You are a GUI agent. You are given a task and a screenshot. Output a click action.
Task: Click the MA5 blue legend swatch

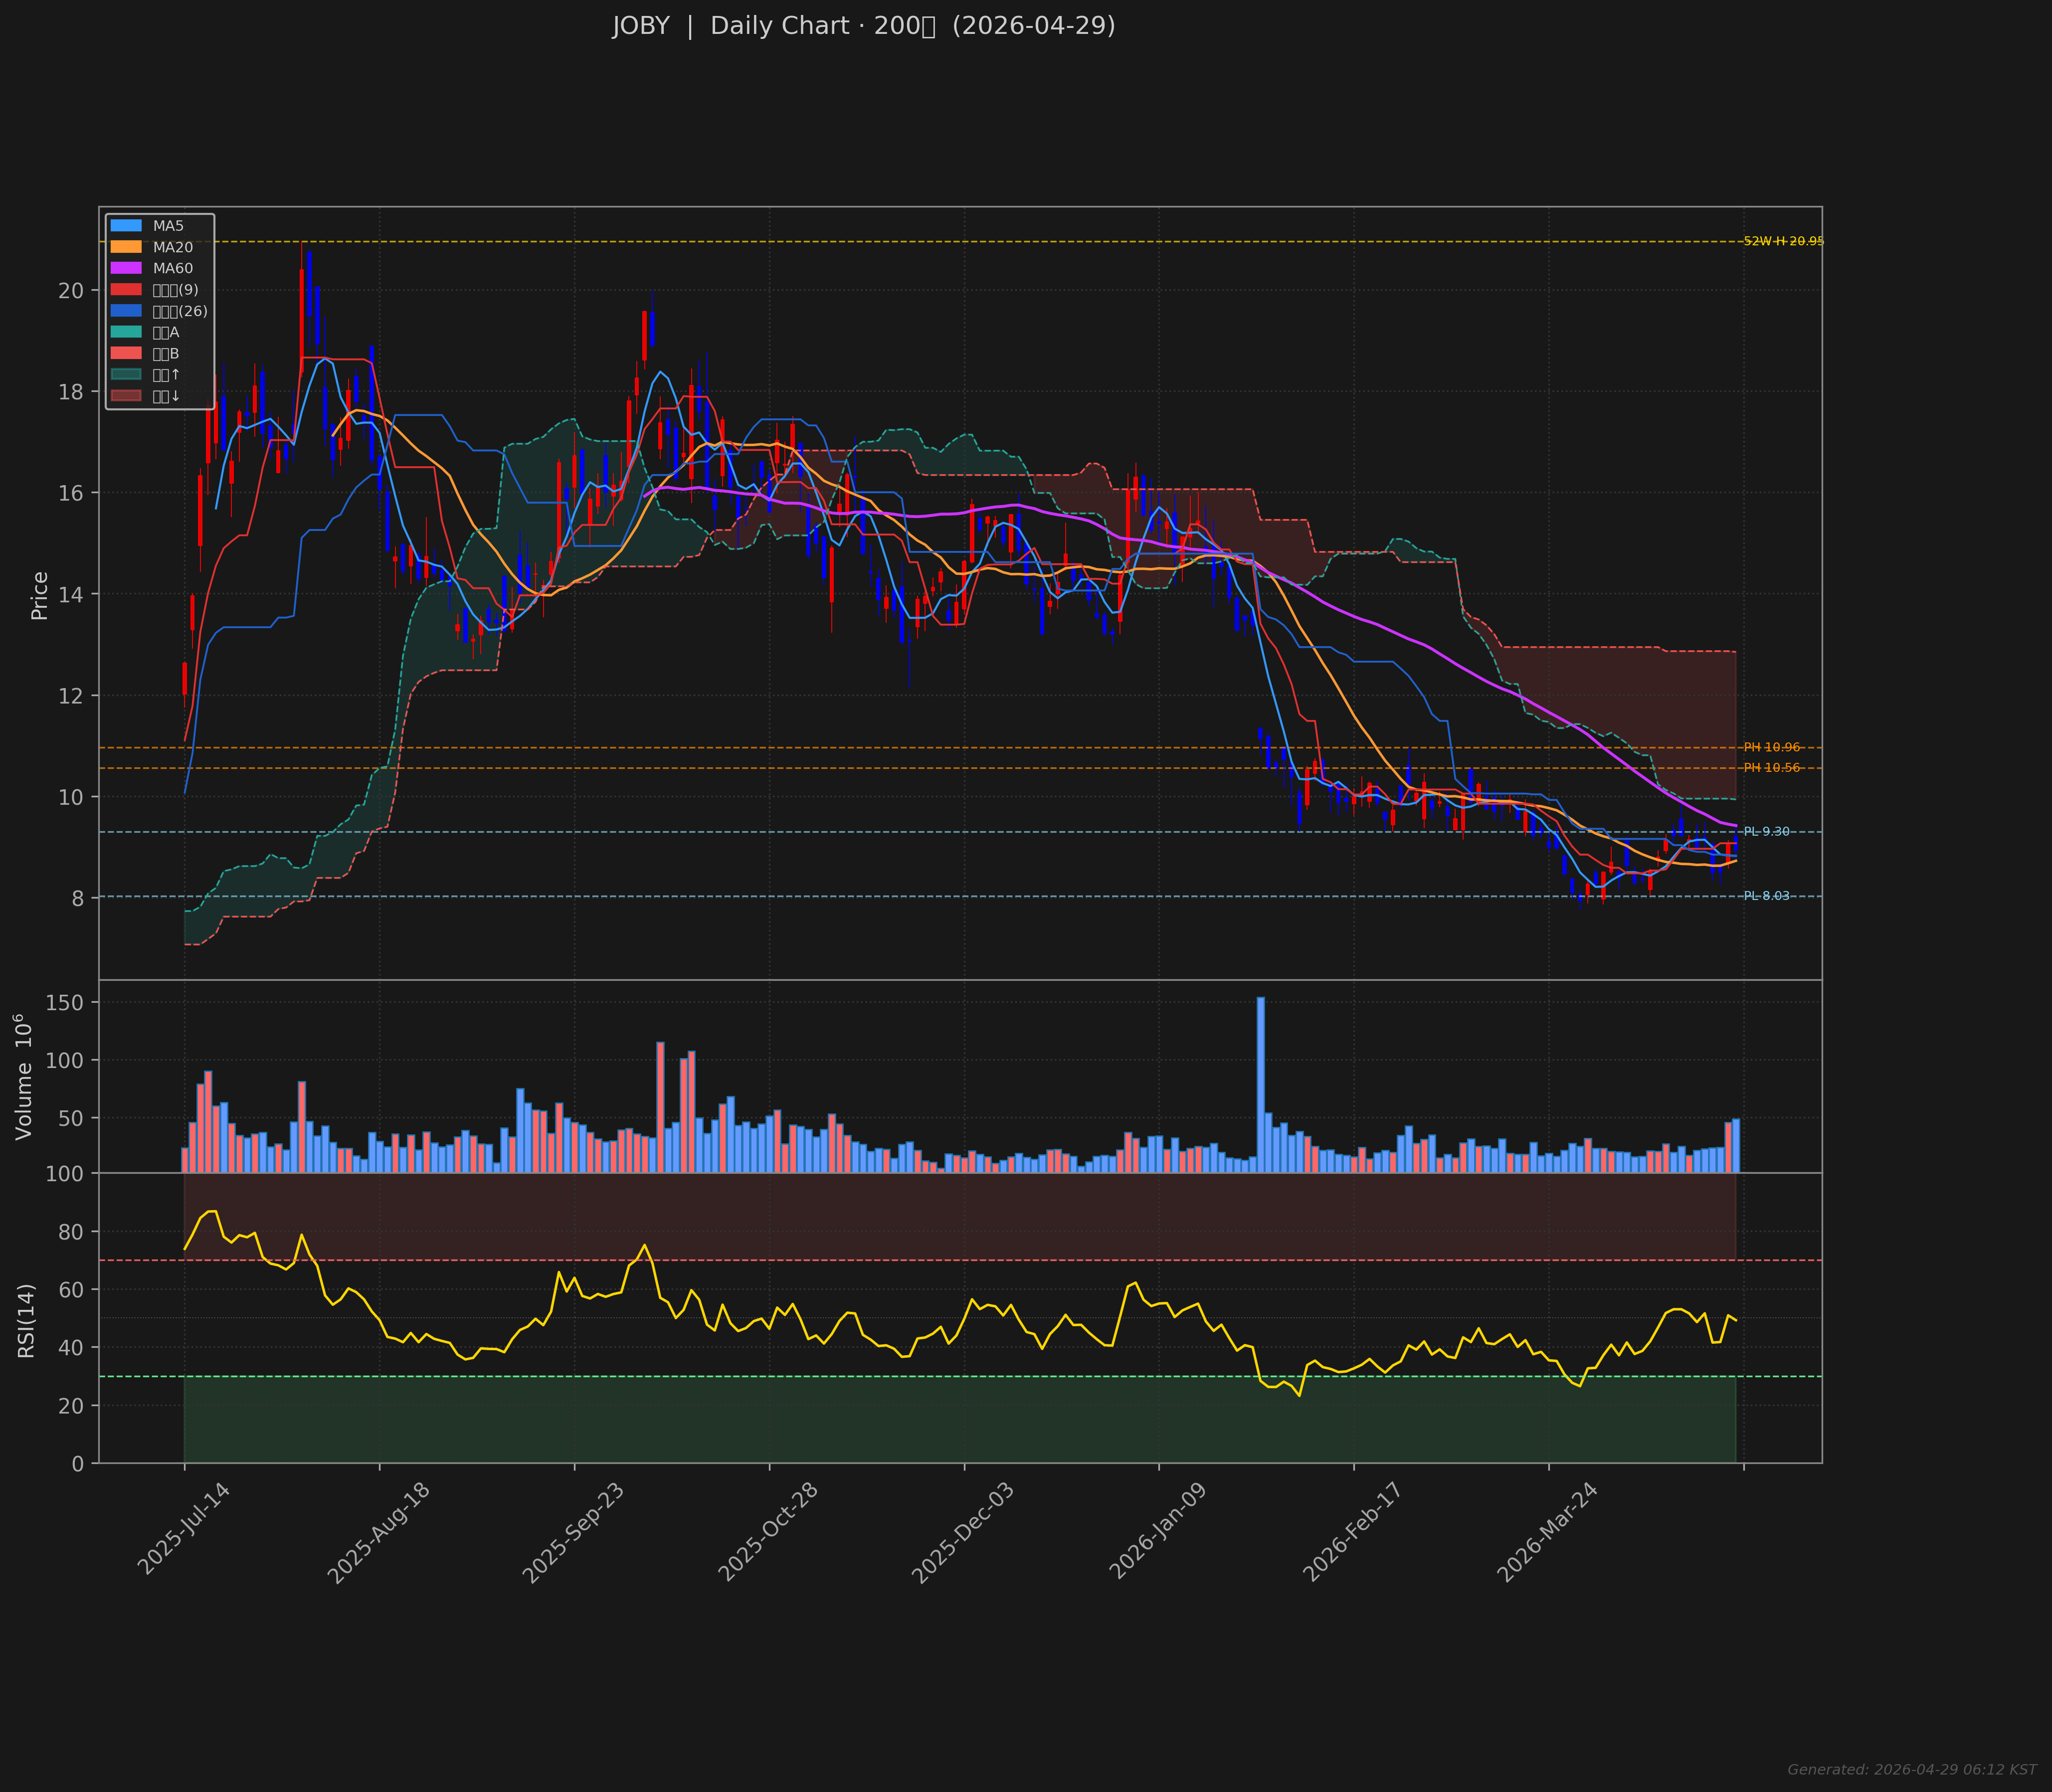[126, 226]
